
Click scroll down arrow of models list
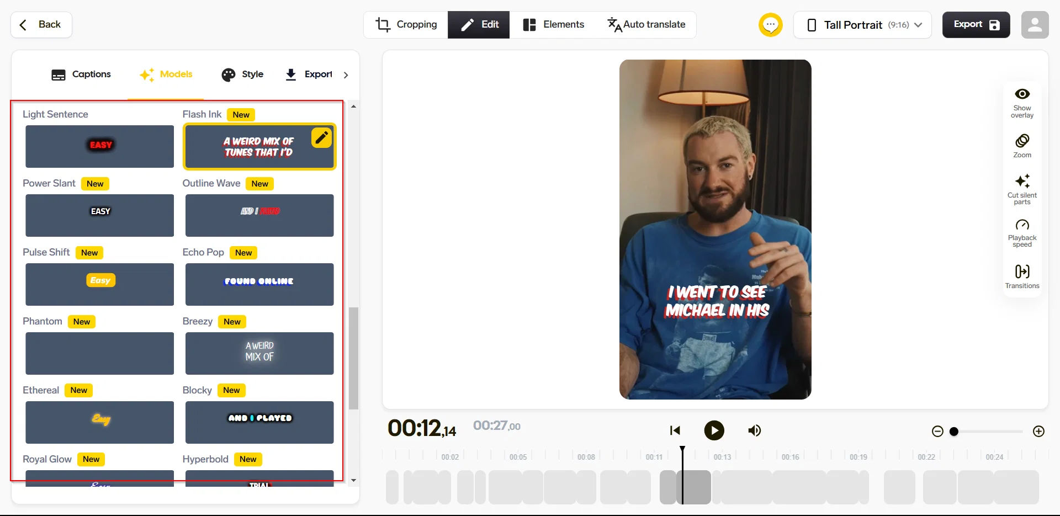click(353, 481)
